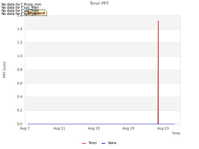Click 'No data for f_Pricip_mm' message
This screenshot has width=199, height=149.
pos(21,4)
